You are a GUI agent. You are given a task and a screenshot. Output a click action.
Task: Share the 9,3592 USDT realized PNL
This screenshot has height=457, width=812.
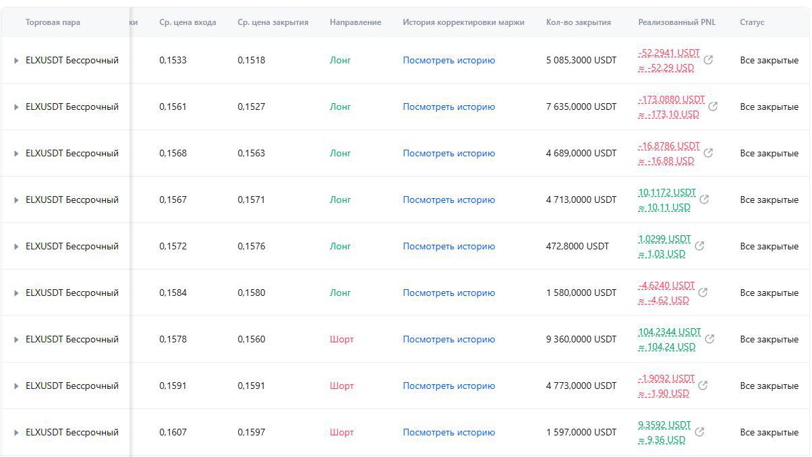pos(699,432)
